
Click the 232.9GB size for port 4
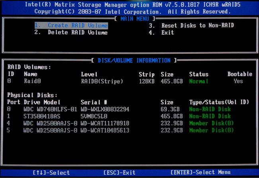172,123
